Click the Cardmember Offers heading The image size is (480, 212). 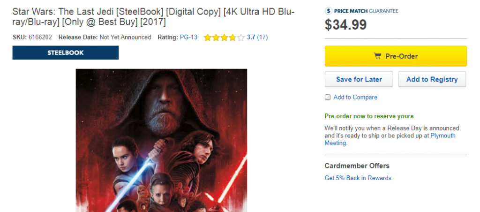coord(357,166)
